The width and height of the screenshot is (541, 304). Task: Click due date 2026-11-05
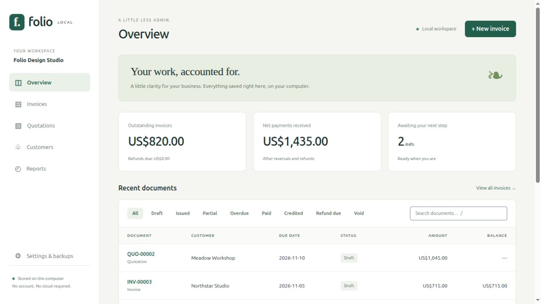(x=292, y=286)
